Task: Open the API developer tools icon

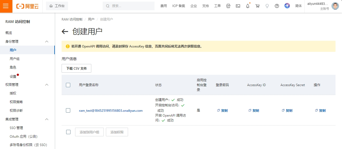Action: click(228, 6)
